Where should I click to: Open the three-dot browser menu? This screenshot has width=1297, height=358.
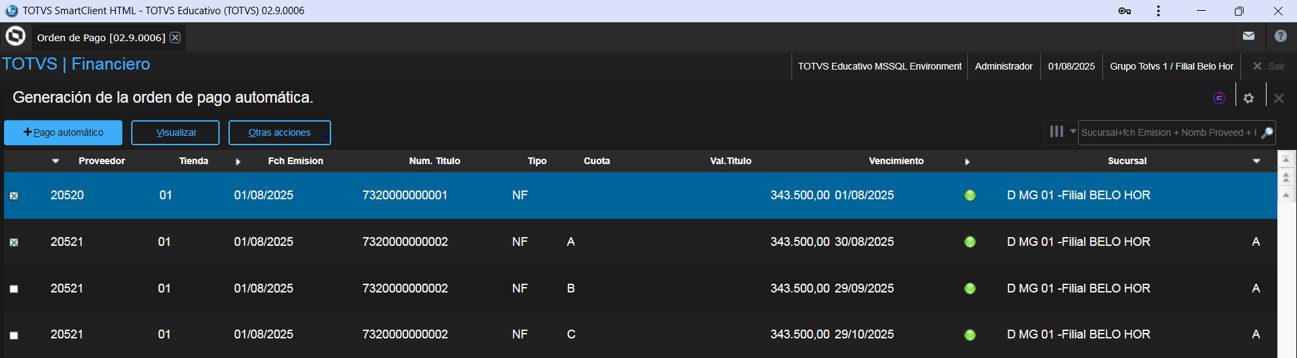[1158, 11]
